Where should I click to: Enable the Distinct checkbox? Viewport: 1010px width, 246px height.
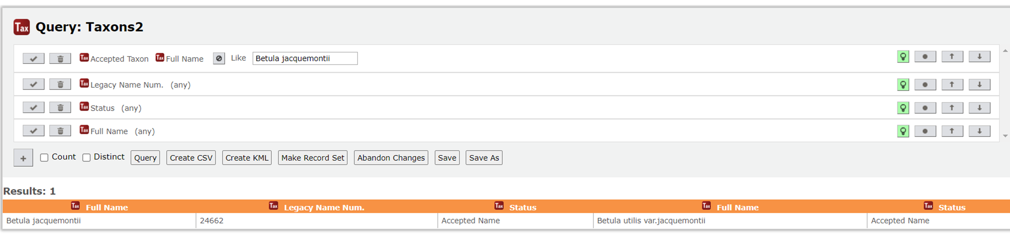[x=86, y=157]
